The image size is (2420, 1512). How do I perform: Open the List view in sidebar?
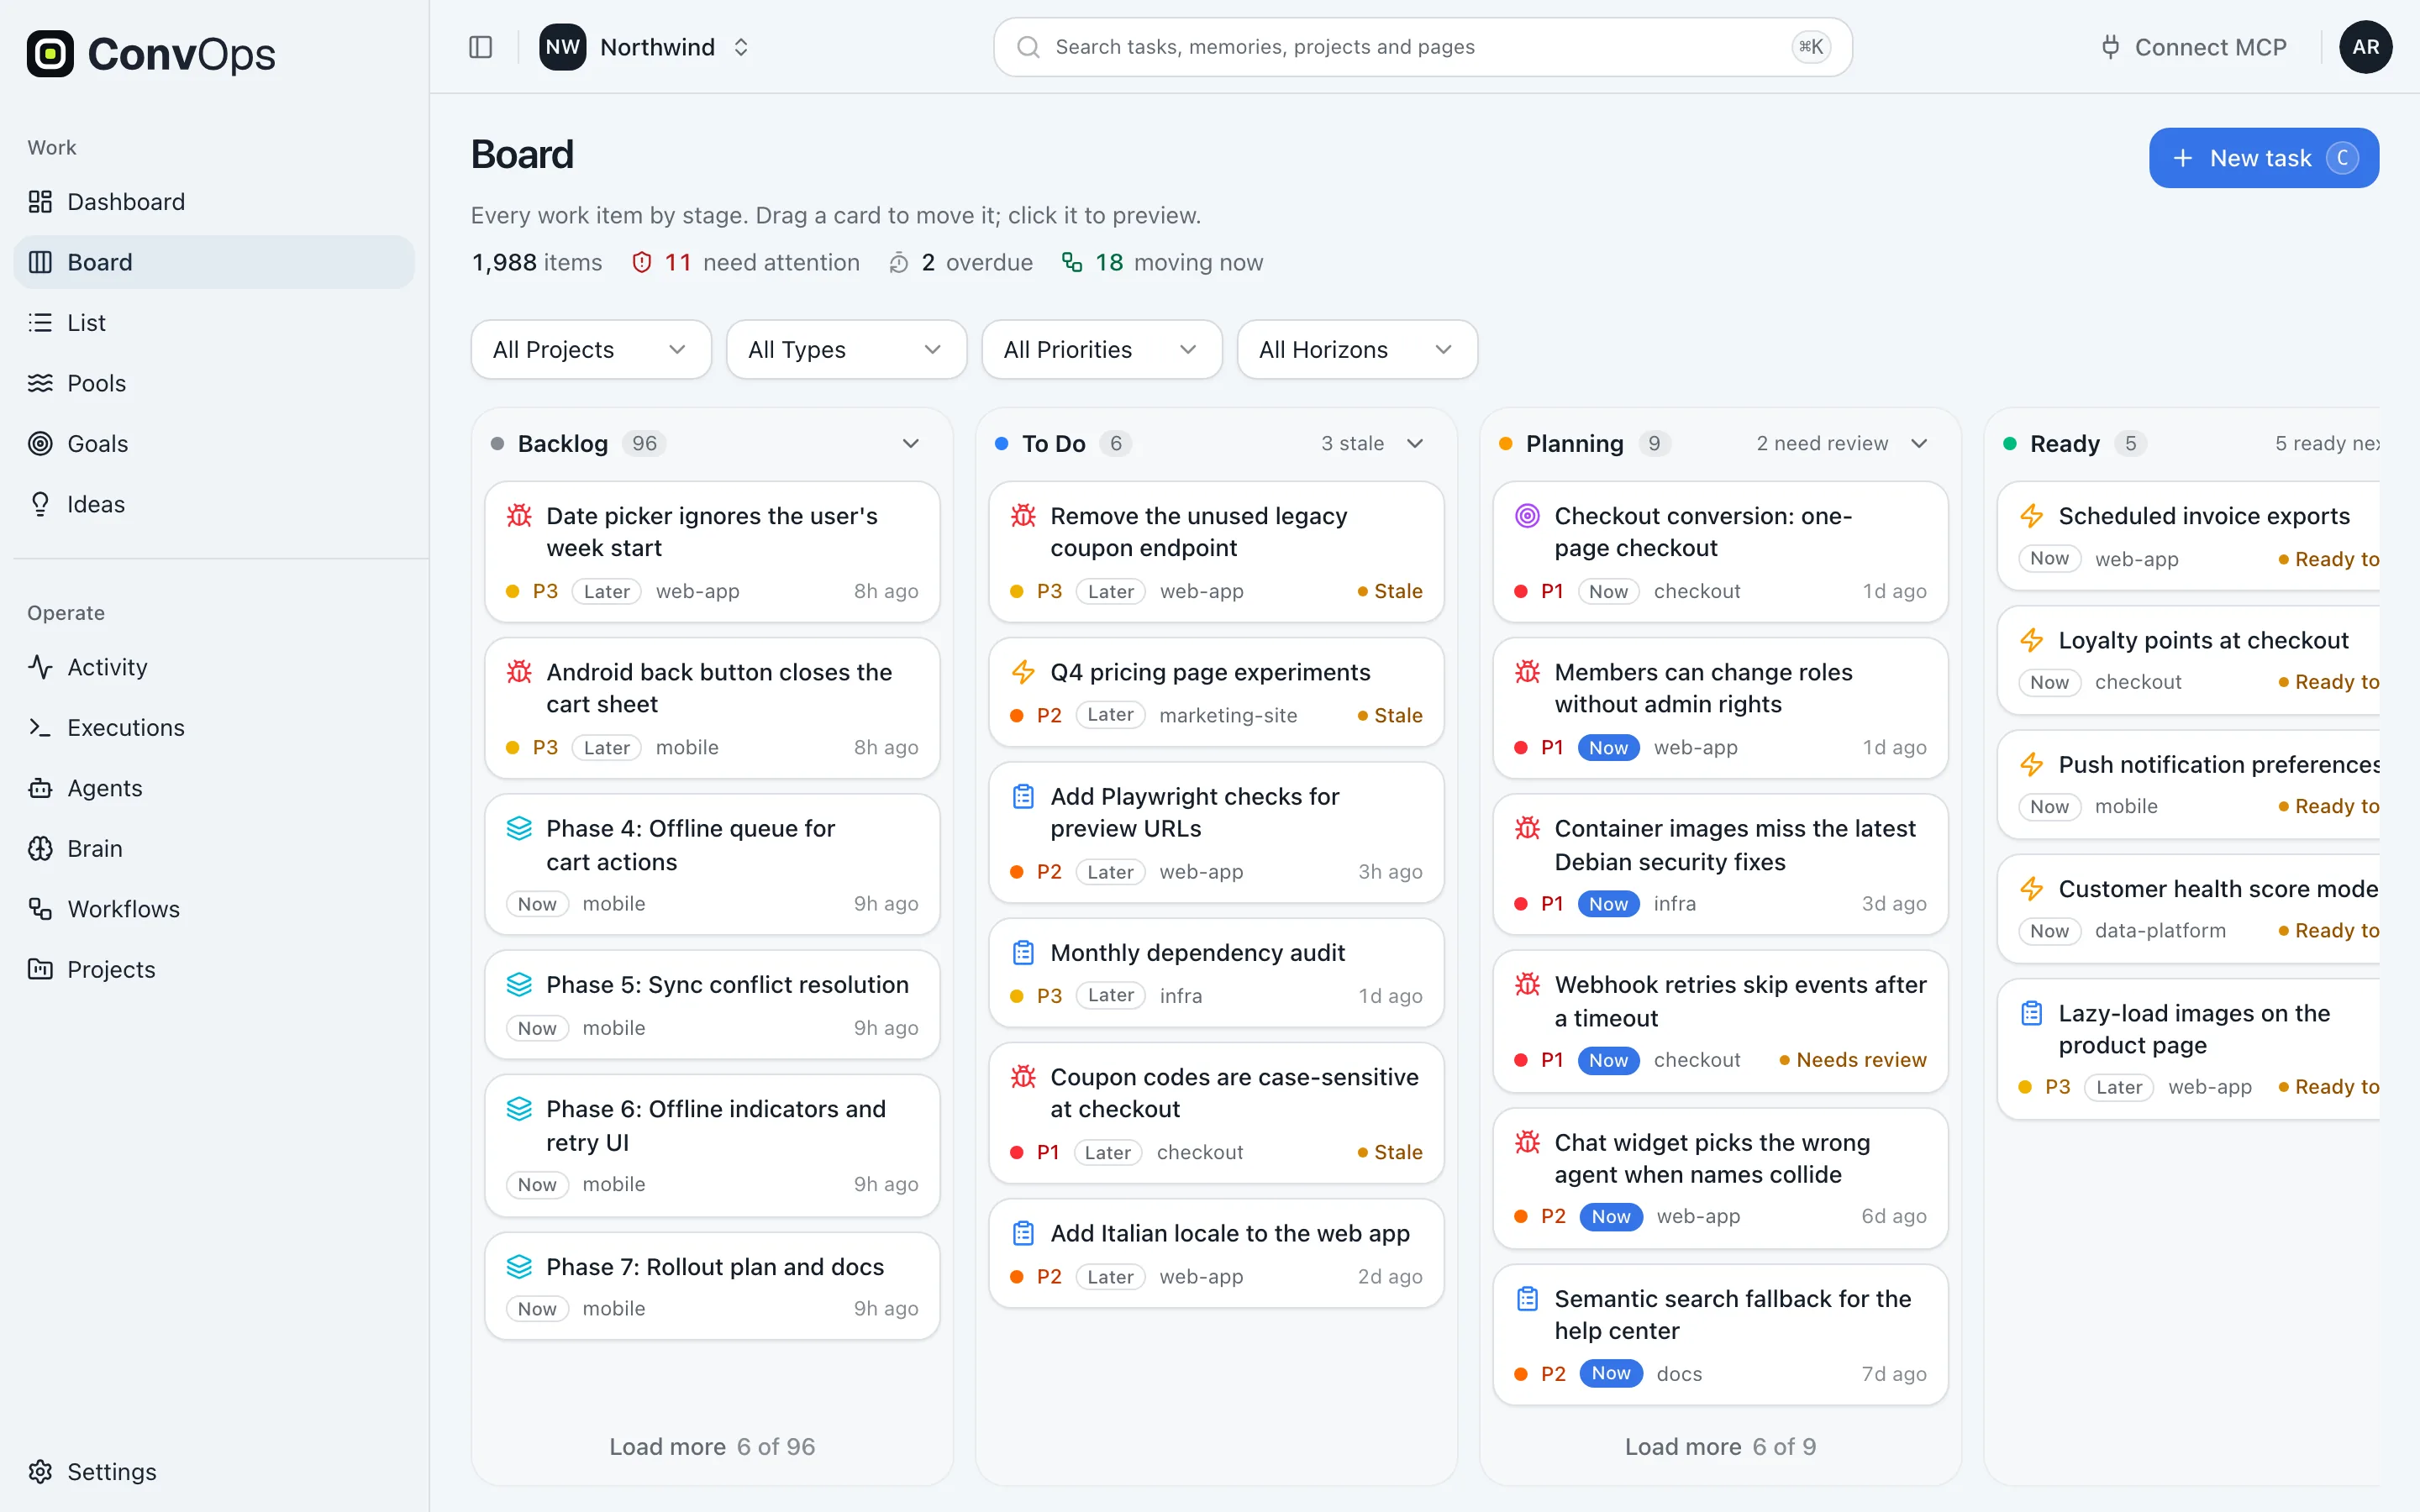214,323
